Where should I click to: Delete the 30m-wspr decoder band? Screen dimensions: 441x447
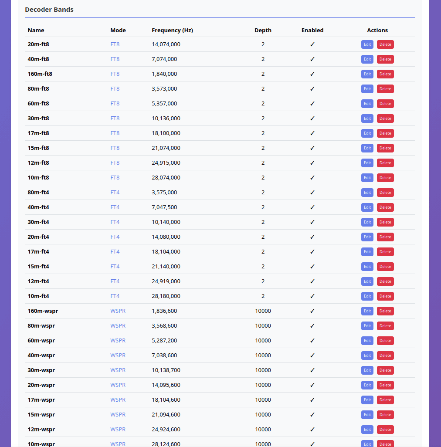(x=385, y=370)
